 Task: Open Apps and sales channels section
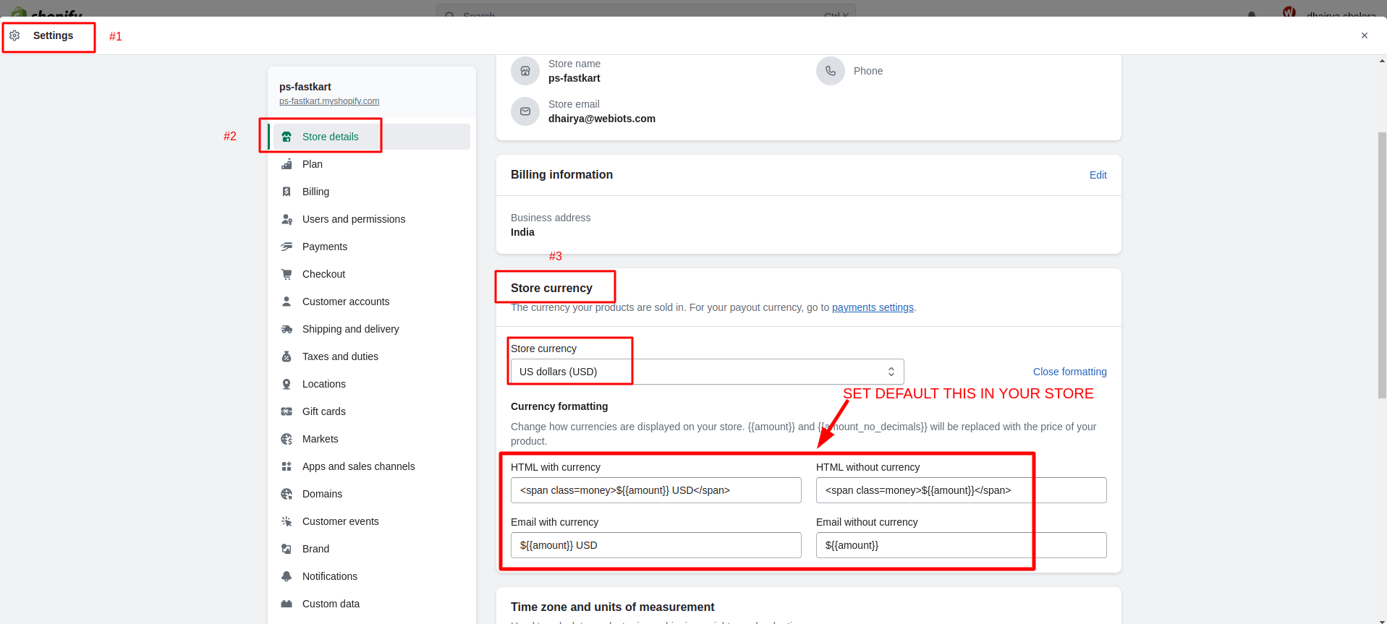358,466
